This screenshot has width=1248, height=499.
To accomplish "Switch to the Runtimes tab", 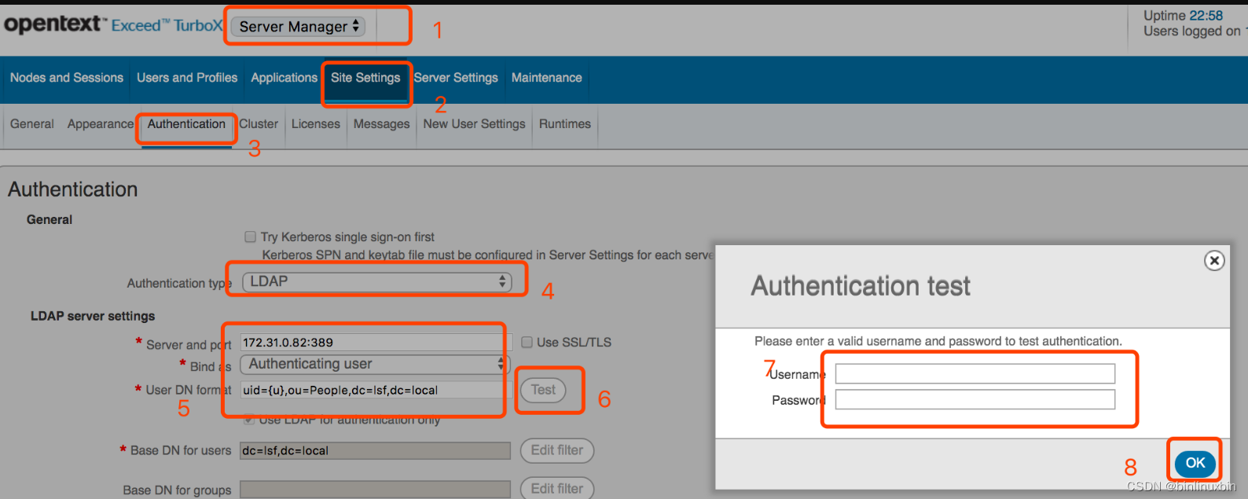I will pos(565,124).
